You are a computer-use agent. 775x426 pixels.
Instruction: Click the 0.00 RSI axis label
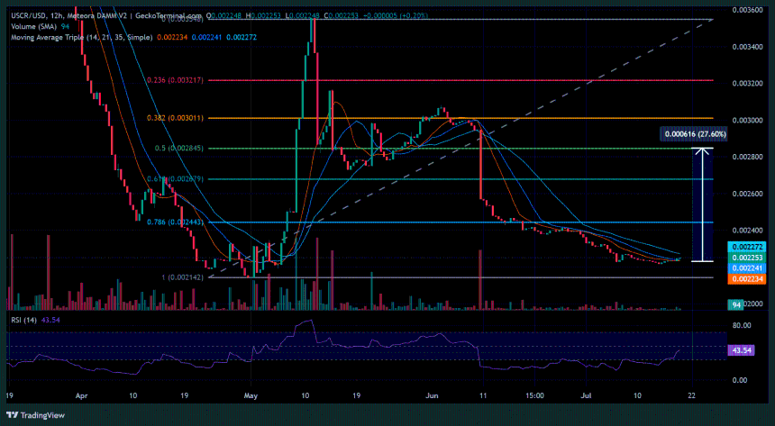[742, 380]
